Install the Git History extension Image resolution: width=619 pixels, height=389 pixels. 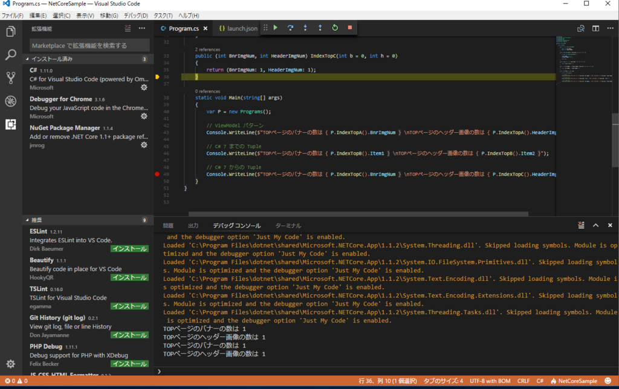click(x=129, y=335)
